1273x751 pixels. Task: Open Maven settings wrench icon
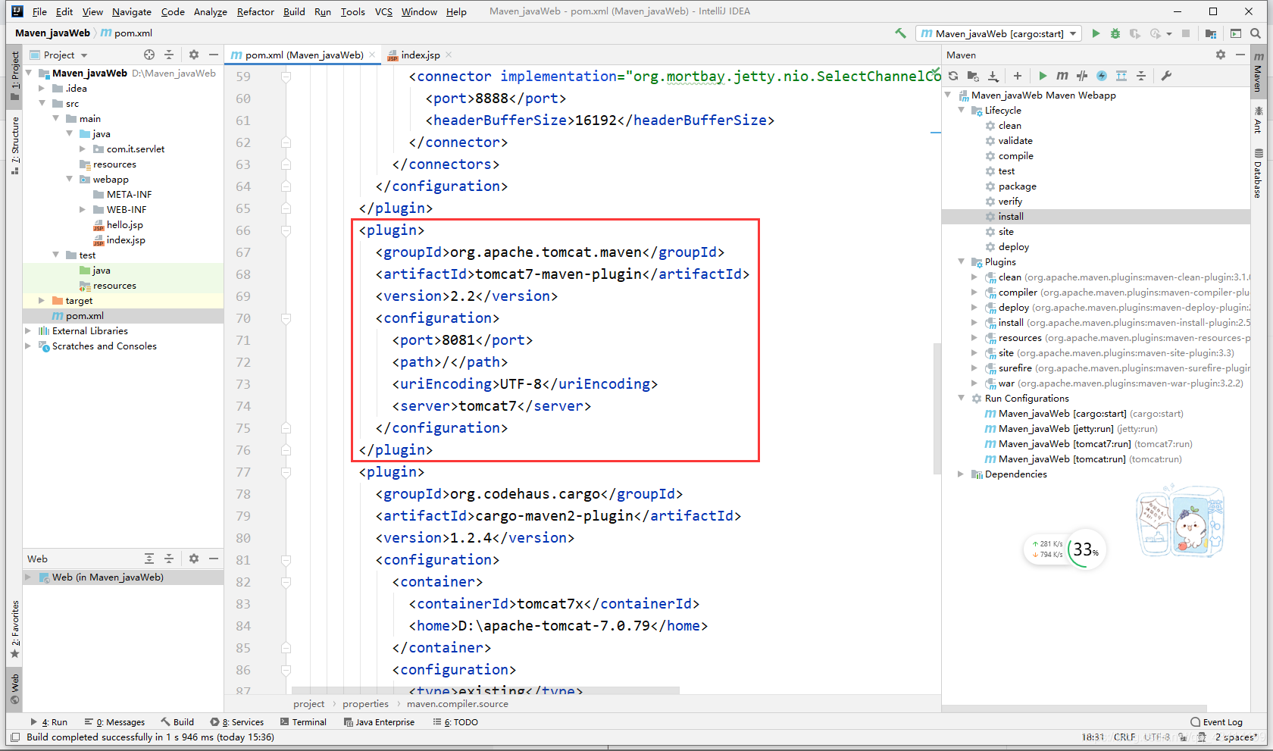(x=1166, y=76)
